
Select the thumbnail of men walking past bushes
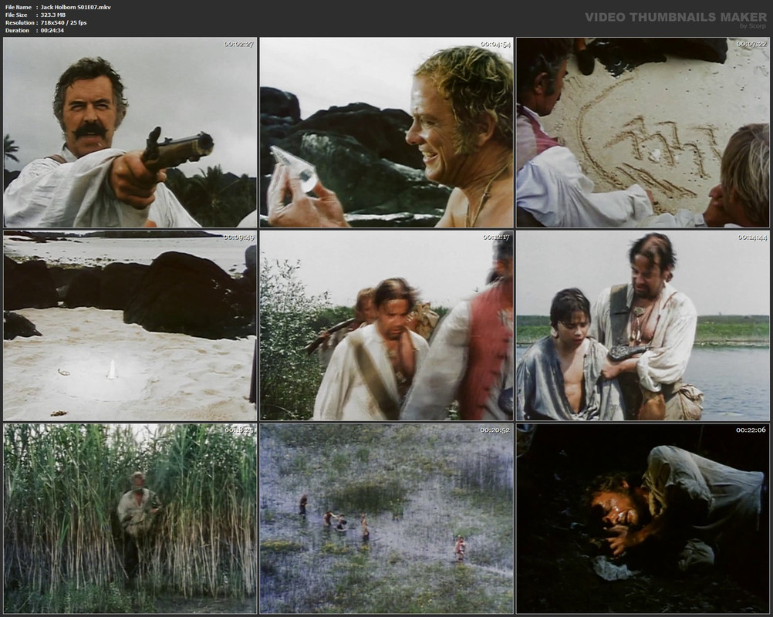386,325
